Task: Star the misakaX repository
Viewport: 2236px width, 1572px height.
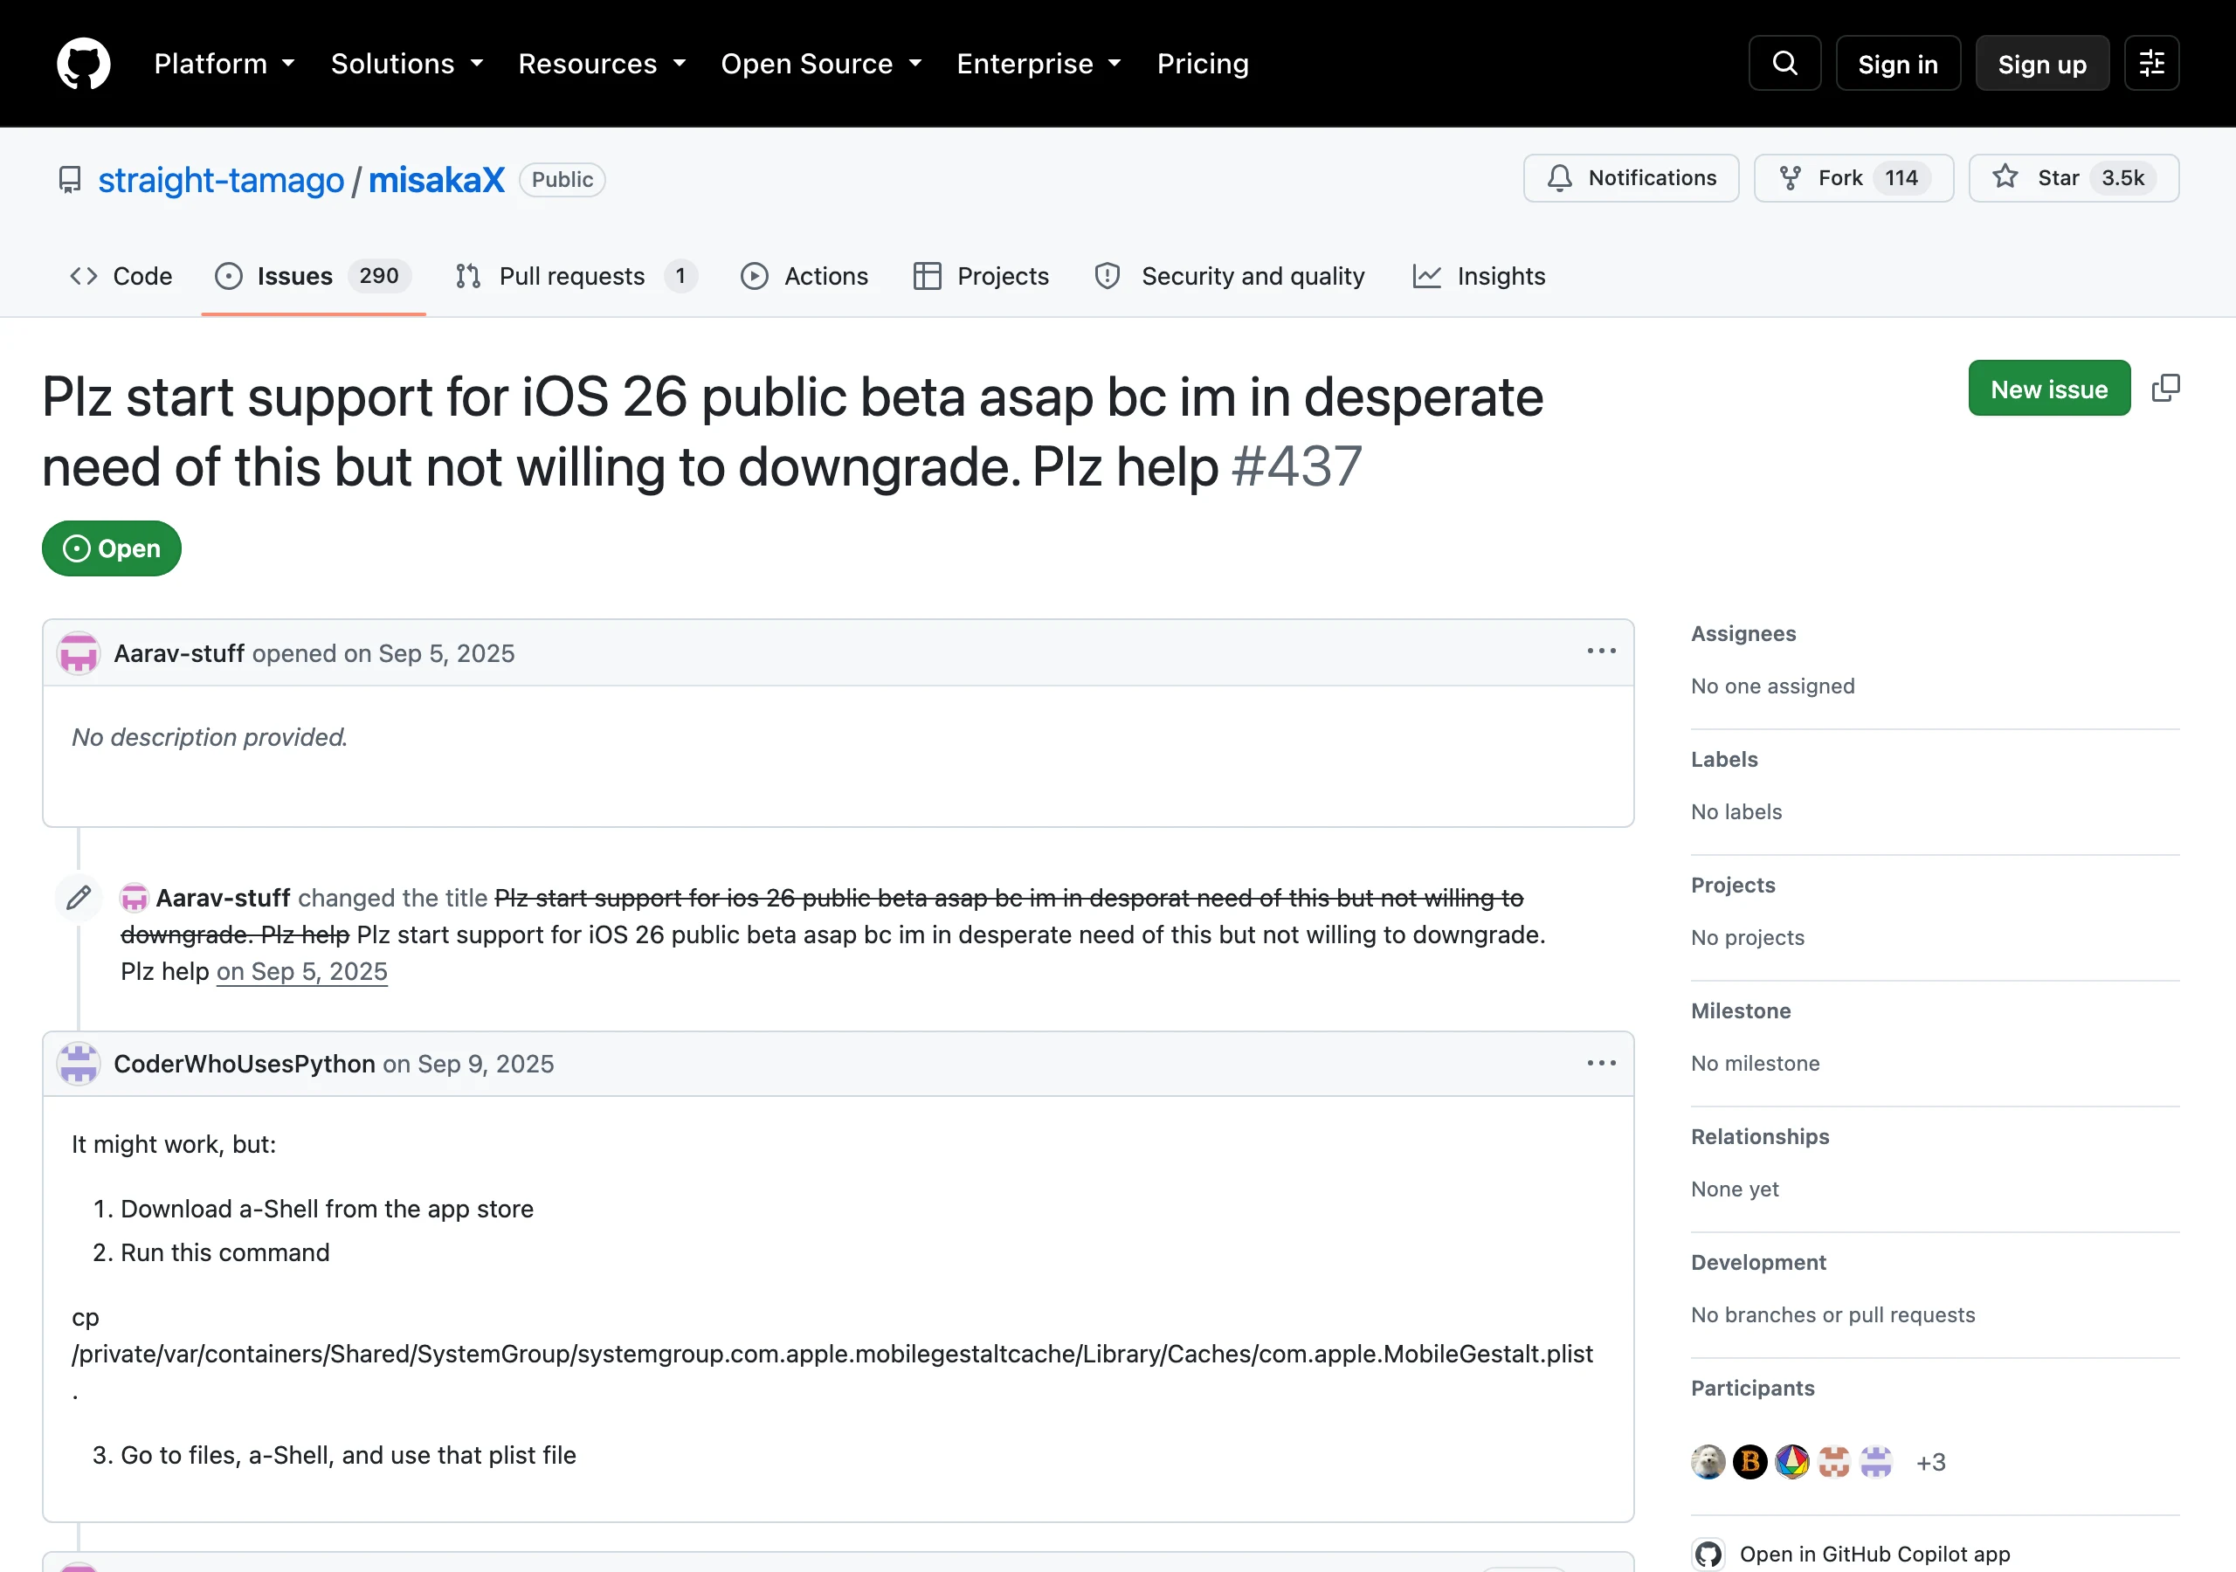Action: click(x=2074, y=178)
